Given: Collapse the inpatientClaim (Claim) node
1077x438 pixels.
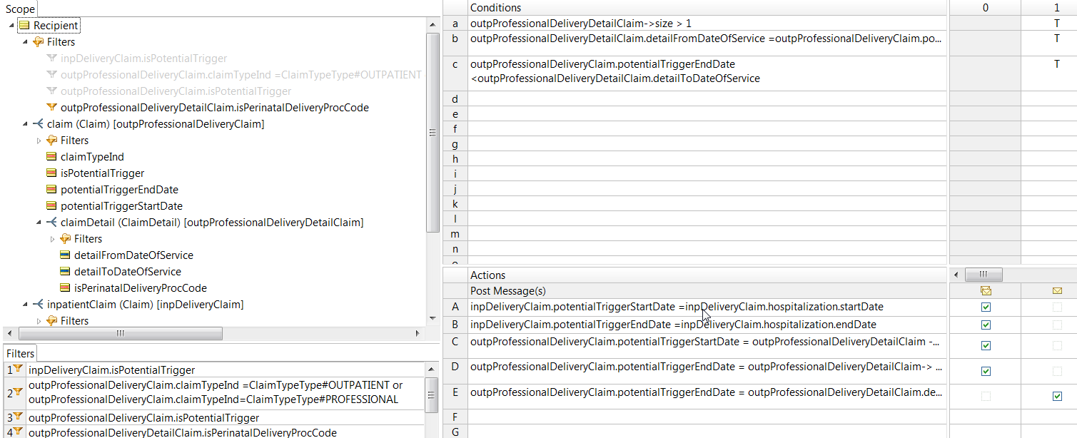Looking at the screenshot, I should coord(26,305).
